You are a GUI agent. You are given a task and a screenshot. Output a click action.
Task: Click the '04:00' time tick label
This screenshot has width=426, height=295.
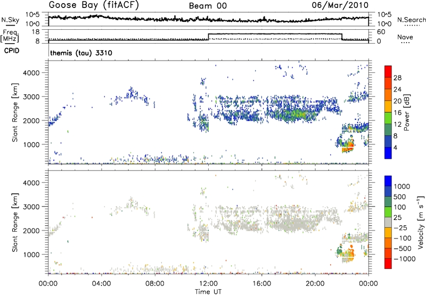coord(102,284)
